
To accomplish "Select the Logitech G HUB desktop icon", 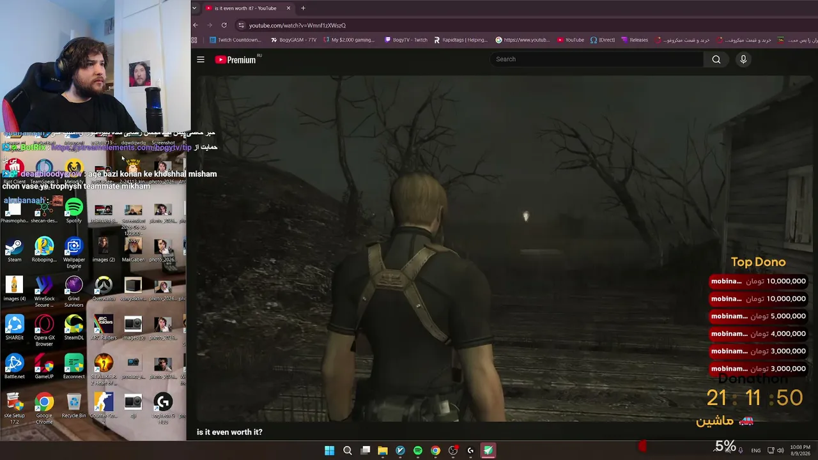I will [163, 409].
